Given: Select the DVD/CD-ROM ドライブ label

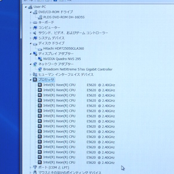Looking at the screenshot, I should coord(56,12).
